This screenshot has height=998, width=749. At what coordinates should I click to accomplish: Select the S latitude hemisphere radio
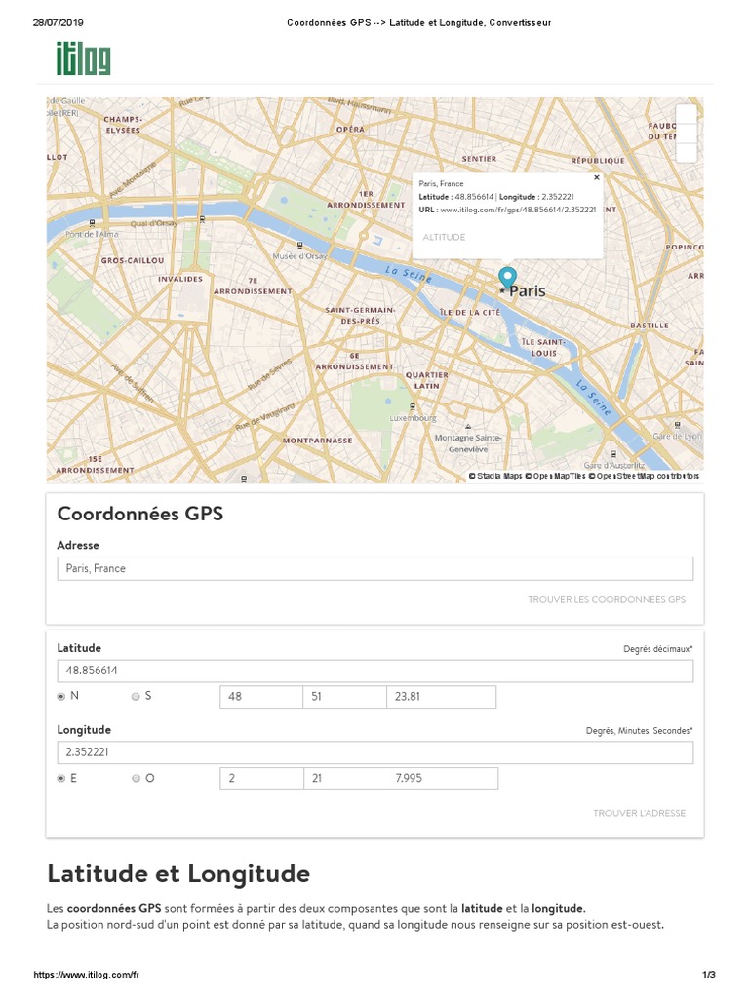(136, 697)
